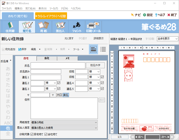Go to the last page in preview
The image size is (179, 140).
click(x=172, y=137)
